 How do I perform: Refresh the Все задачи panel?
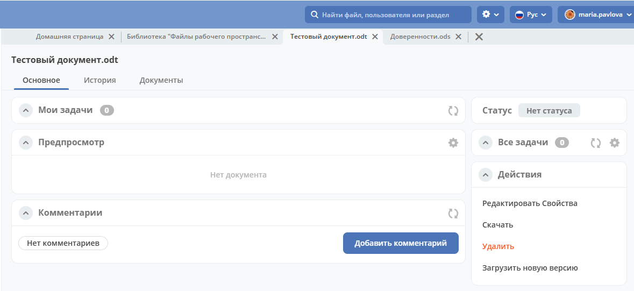(x=595, y=143)
